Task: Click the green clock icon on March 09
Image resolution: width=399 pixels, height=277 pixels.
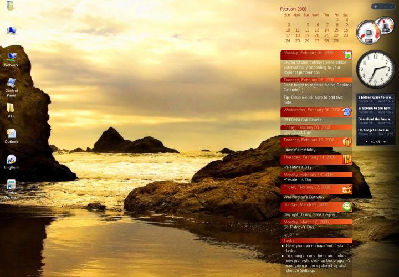Action: tap(347, 207)
